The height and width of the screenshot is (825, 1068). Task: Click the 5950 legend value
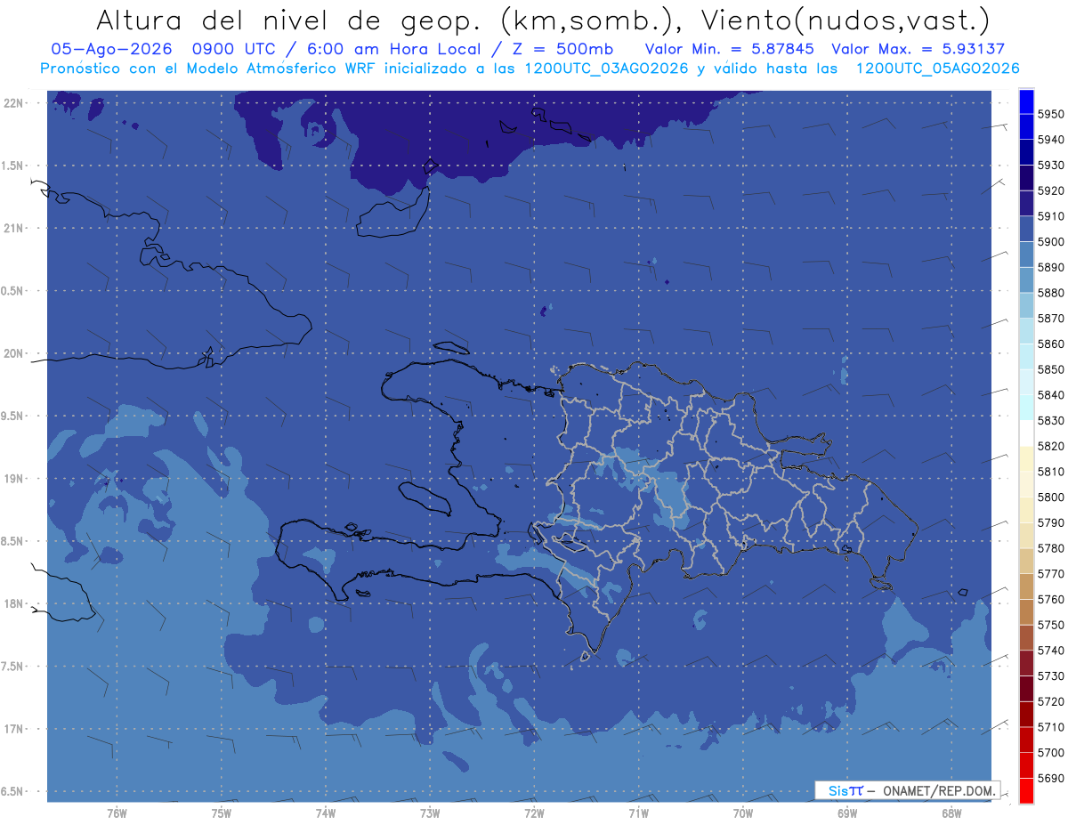(x=1049, y=115)
